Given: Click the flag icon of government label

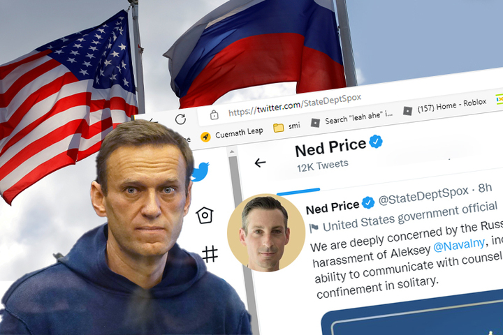Looking at the screenshot, I should click(314, 228).
